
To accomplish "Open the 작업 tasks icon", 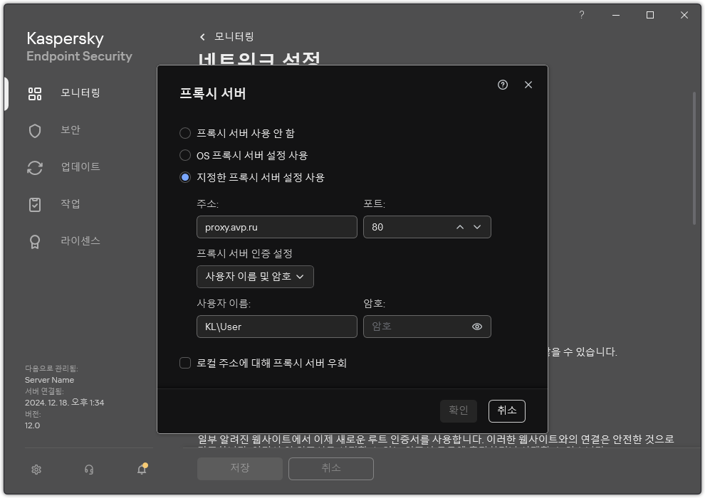I will (x=34, y=204).
